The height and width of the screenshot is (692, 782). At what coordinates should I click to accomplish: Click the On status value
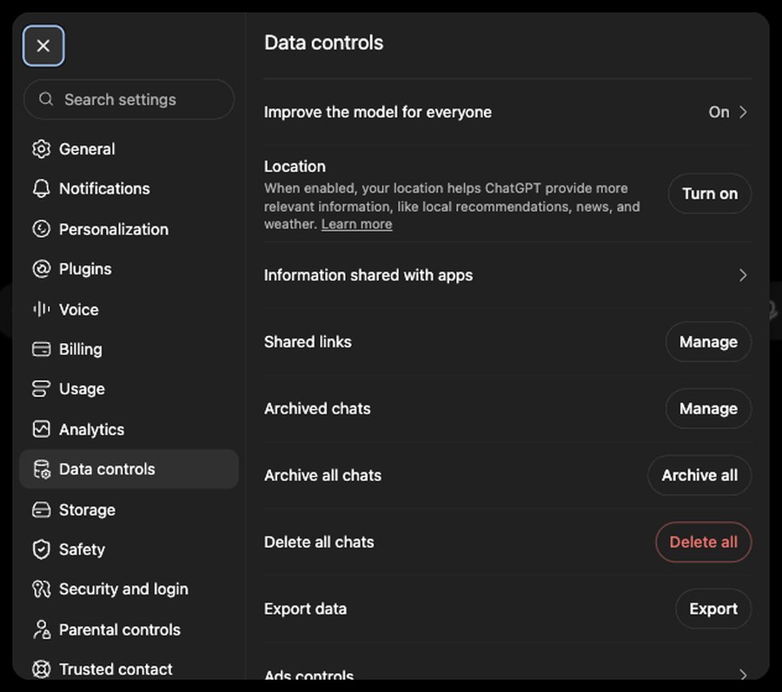(x=719, y=112)
